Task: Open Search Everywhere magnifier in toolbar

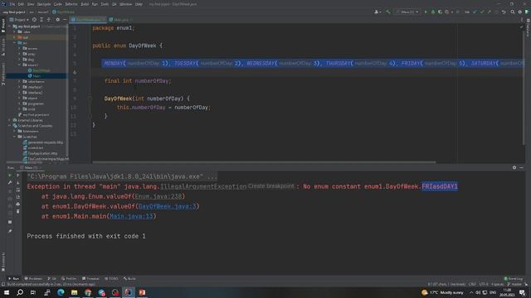Action: pyautogui.click(x=513, y=12)
